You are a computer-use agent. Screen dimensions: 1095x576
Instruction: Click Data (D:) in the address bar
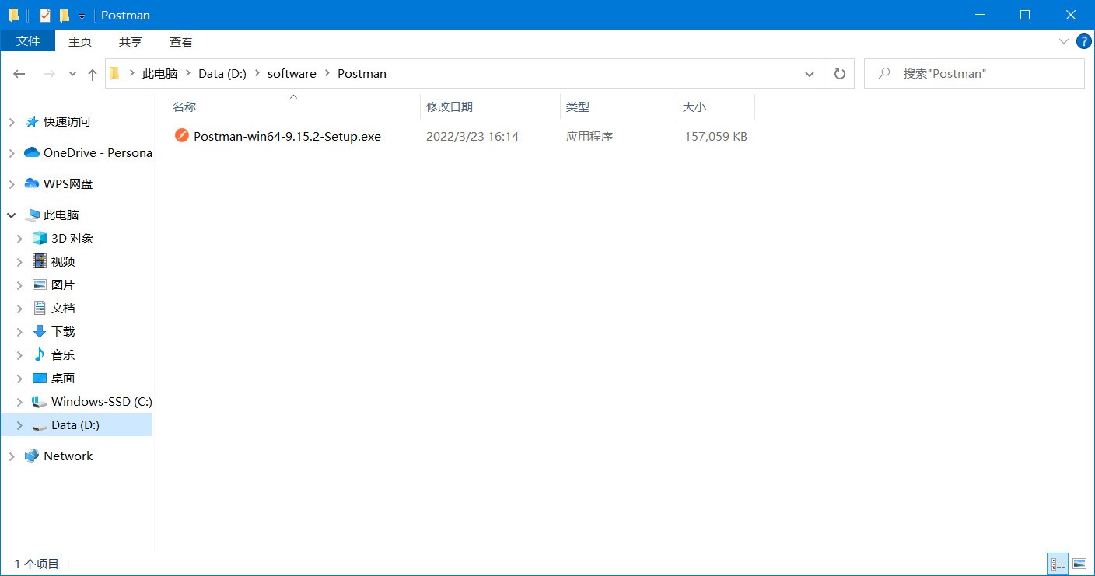click(x=222, y=74)
